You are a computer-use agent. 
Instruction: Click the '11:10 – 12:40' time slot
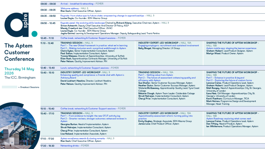pyautogui.click(x=47, y=43)
